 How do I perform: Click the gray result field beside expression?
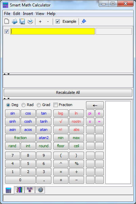114,31
